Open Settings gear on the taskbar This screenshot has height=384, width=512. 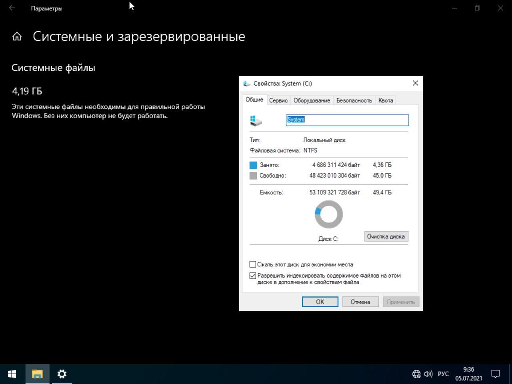click(62, 374)
